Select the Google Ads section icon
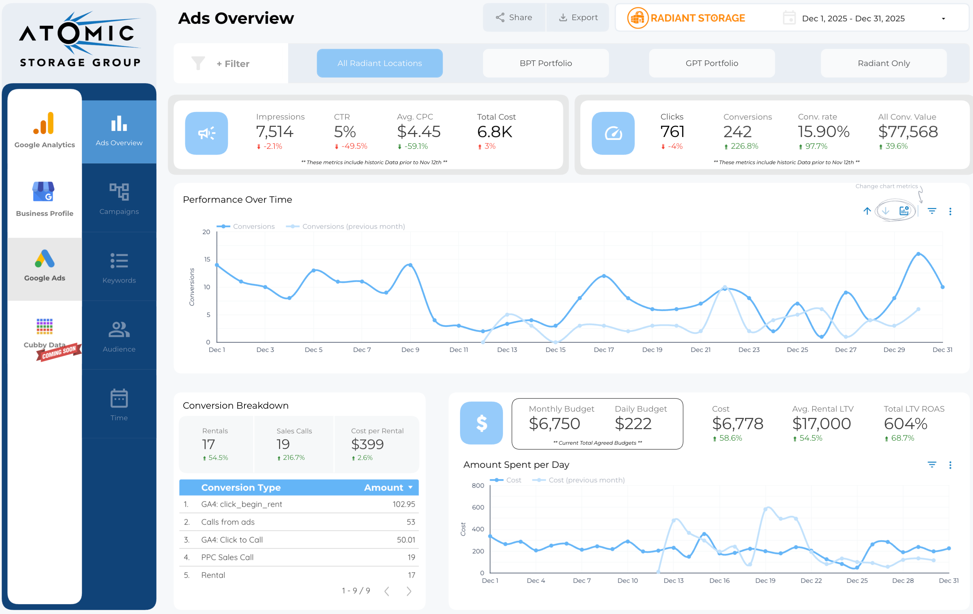The image size is (973, 614). pos(45,259)
